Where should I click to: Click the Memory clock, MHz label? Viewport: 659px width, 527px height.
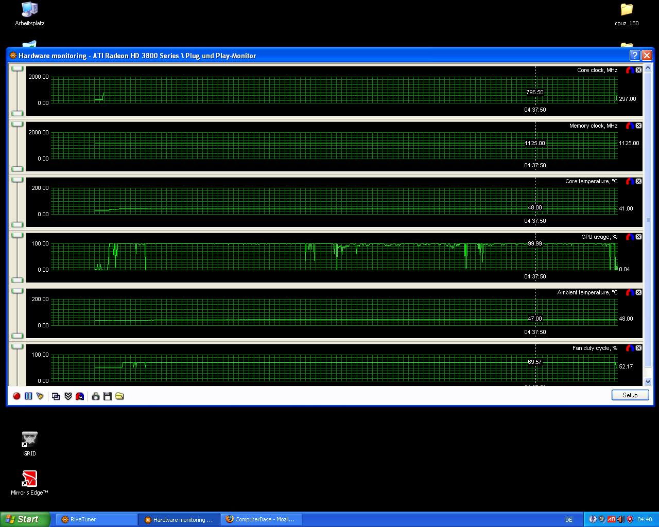593,126
